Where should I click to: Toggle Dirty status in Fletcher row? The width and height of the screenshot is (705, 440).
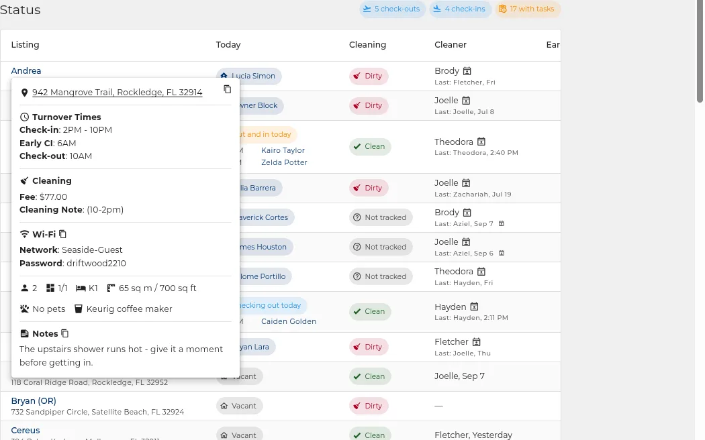click(369, 347)
